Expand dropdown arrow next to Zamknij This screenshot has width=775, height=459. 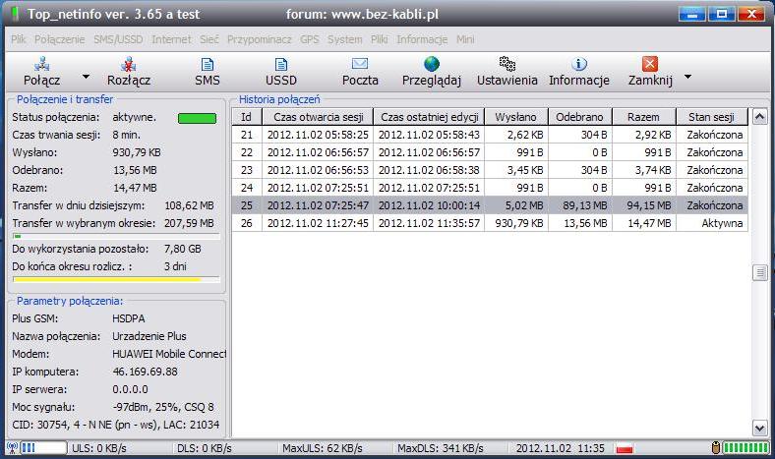tap(686, 77)
